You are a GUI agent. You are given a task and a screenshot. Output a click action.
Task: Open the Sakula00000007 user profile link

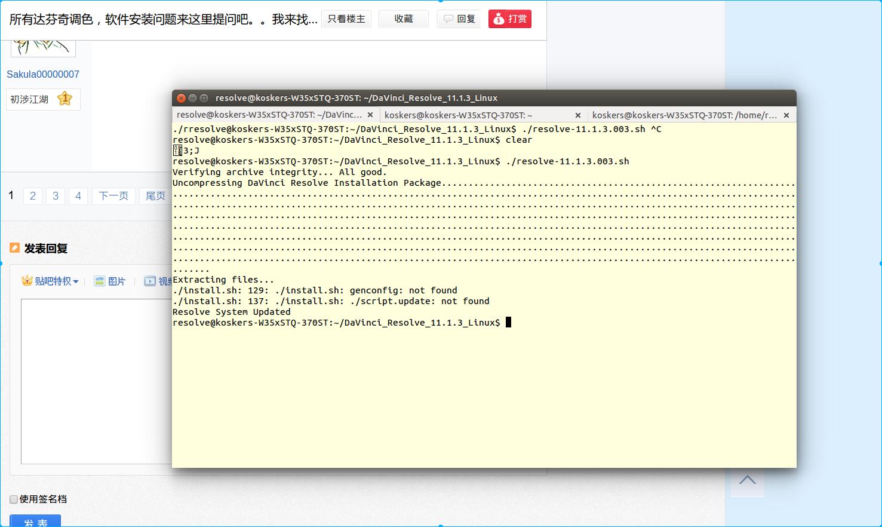(43, 74)
